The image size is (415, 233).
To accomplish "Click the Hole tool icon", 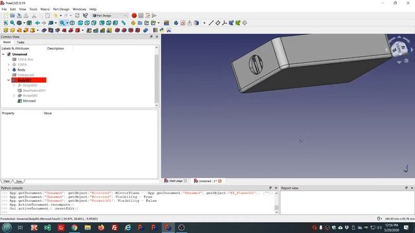I will click(x=51, y=30).
